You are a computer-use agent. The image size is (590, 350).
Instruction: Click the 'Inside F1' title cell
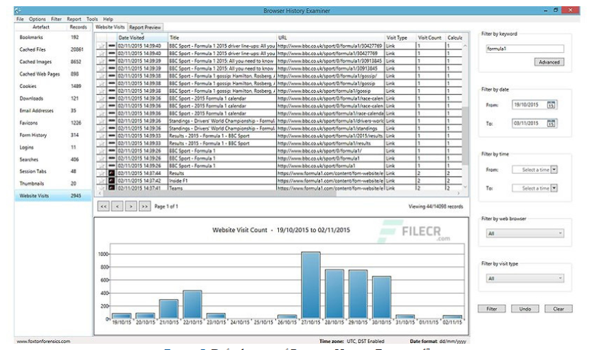(222, 181)
